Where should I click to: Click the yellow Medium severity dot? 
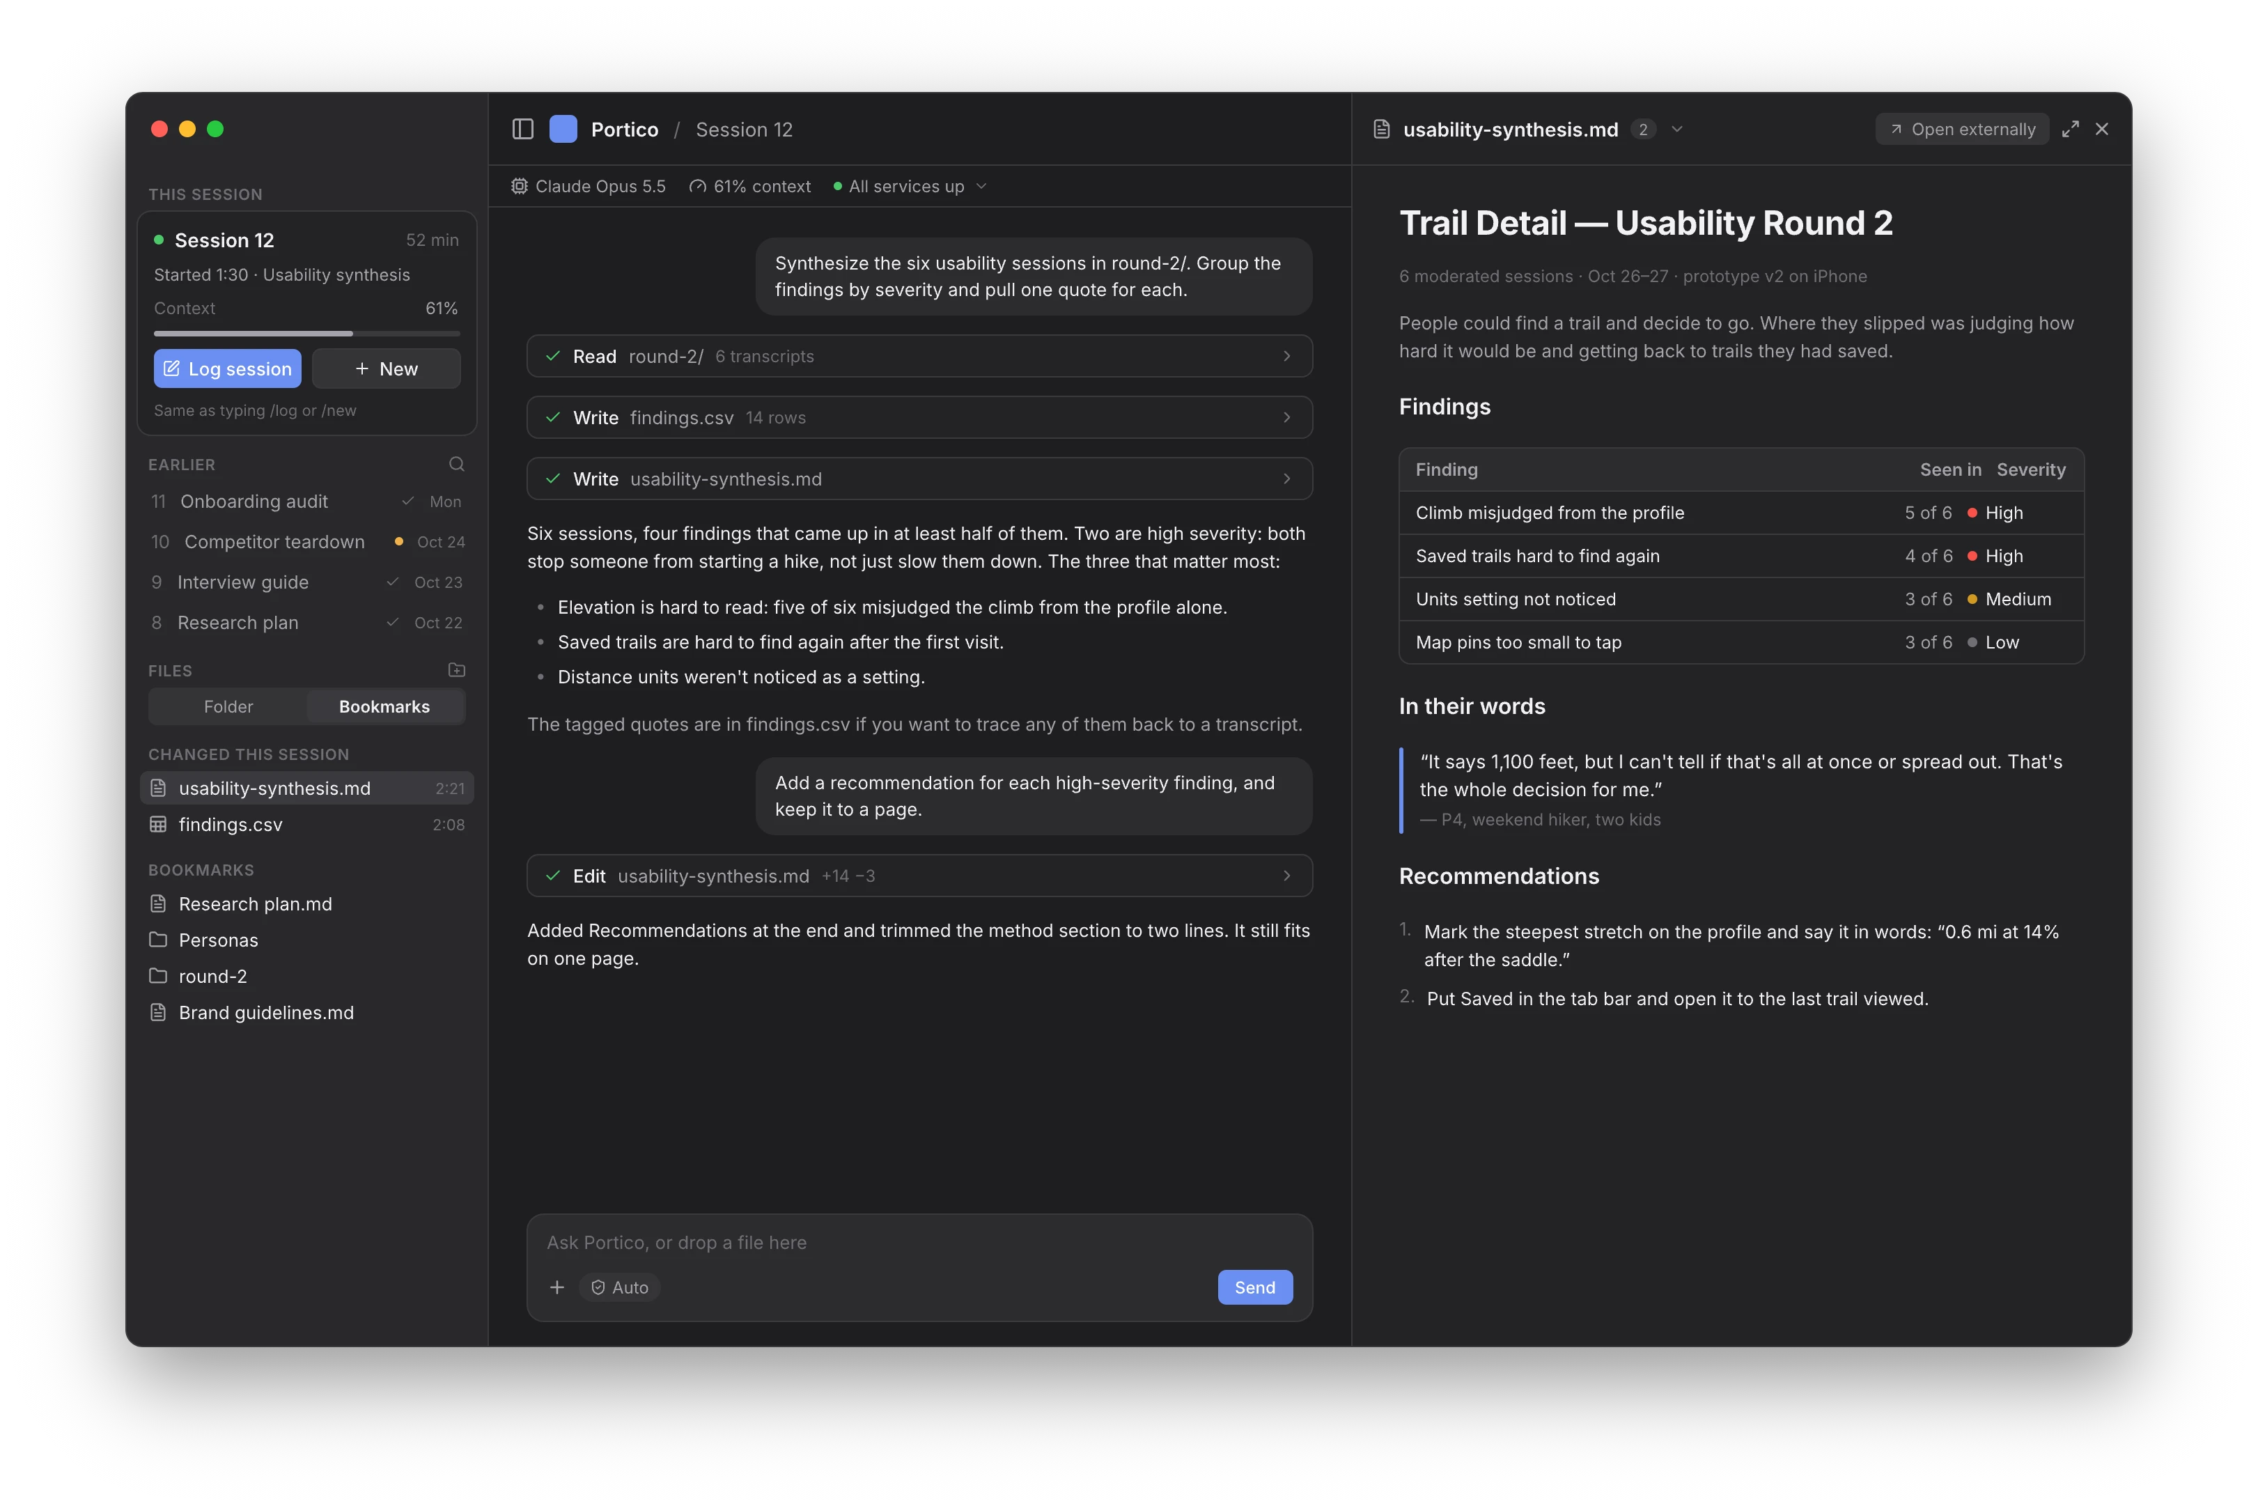point(1972,599)
